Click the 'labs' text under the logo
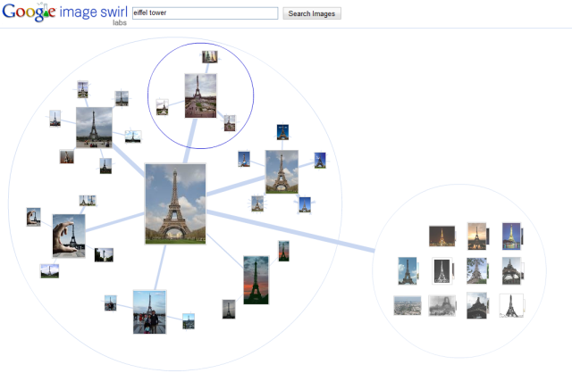This screenshot has height=373, width=572. click(119, 23)
